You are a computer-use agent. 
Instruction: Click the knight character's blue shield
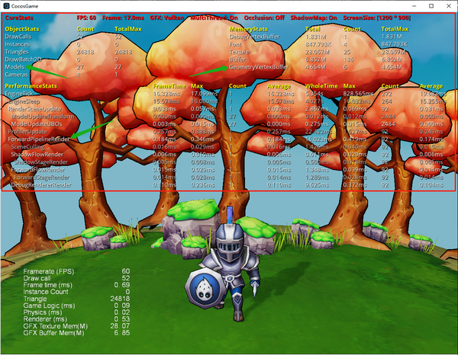tap(205, 289)
